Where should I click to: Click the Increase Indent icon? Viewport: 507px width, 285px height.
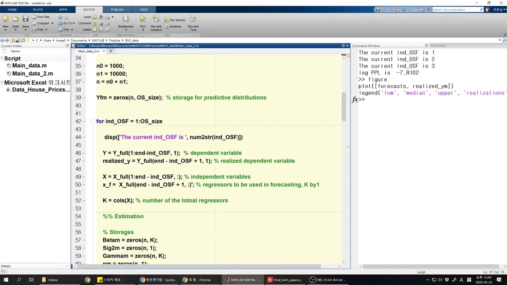pyautogui.click(x=101, y=30)
